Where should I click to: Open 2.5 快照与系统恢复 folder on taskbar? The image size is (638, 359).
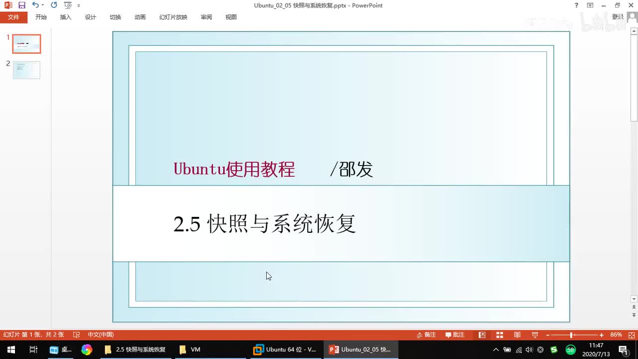(135, 350)
